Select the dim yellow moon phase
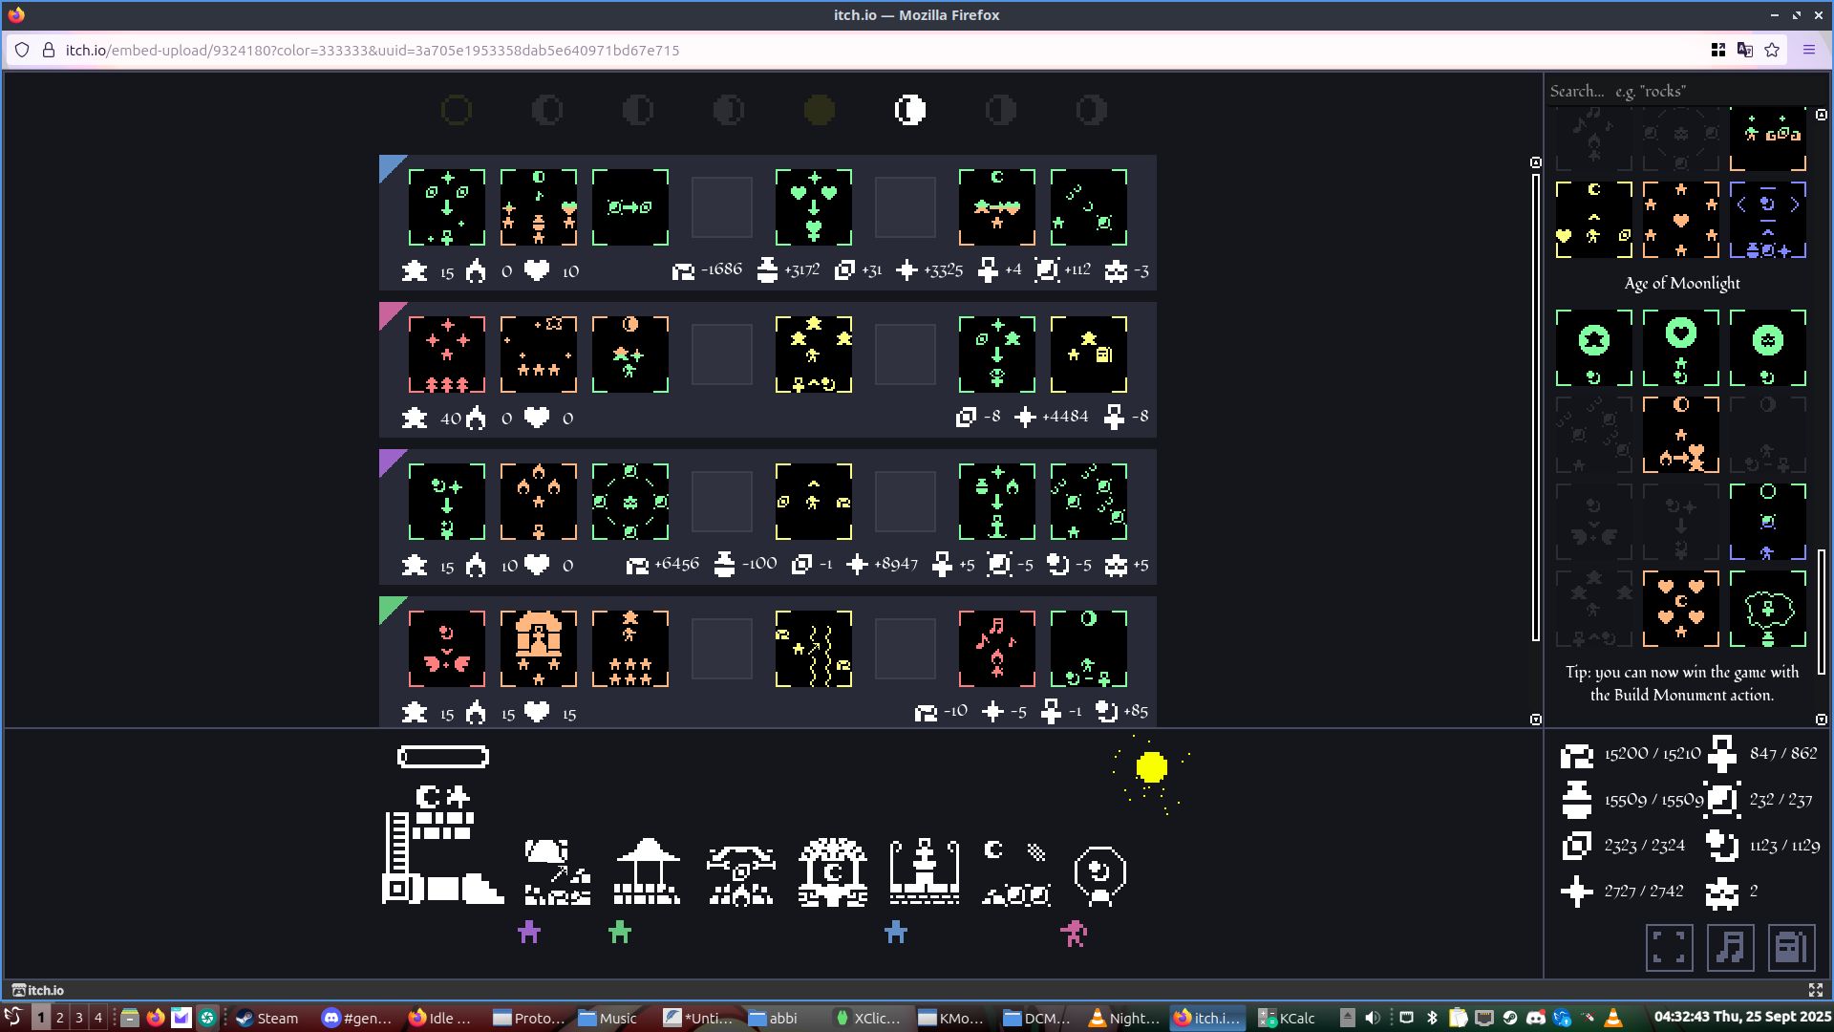Screen dimensions: 1834x1032 tap(819, 111)
